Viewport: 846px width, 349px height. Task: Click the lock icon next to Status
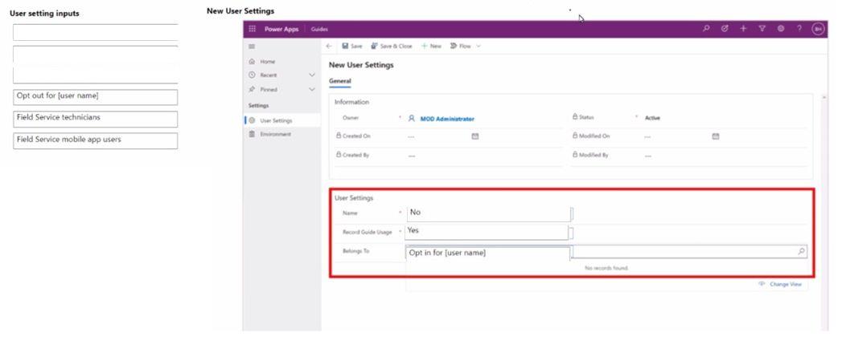(575, 117)
